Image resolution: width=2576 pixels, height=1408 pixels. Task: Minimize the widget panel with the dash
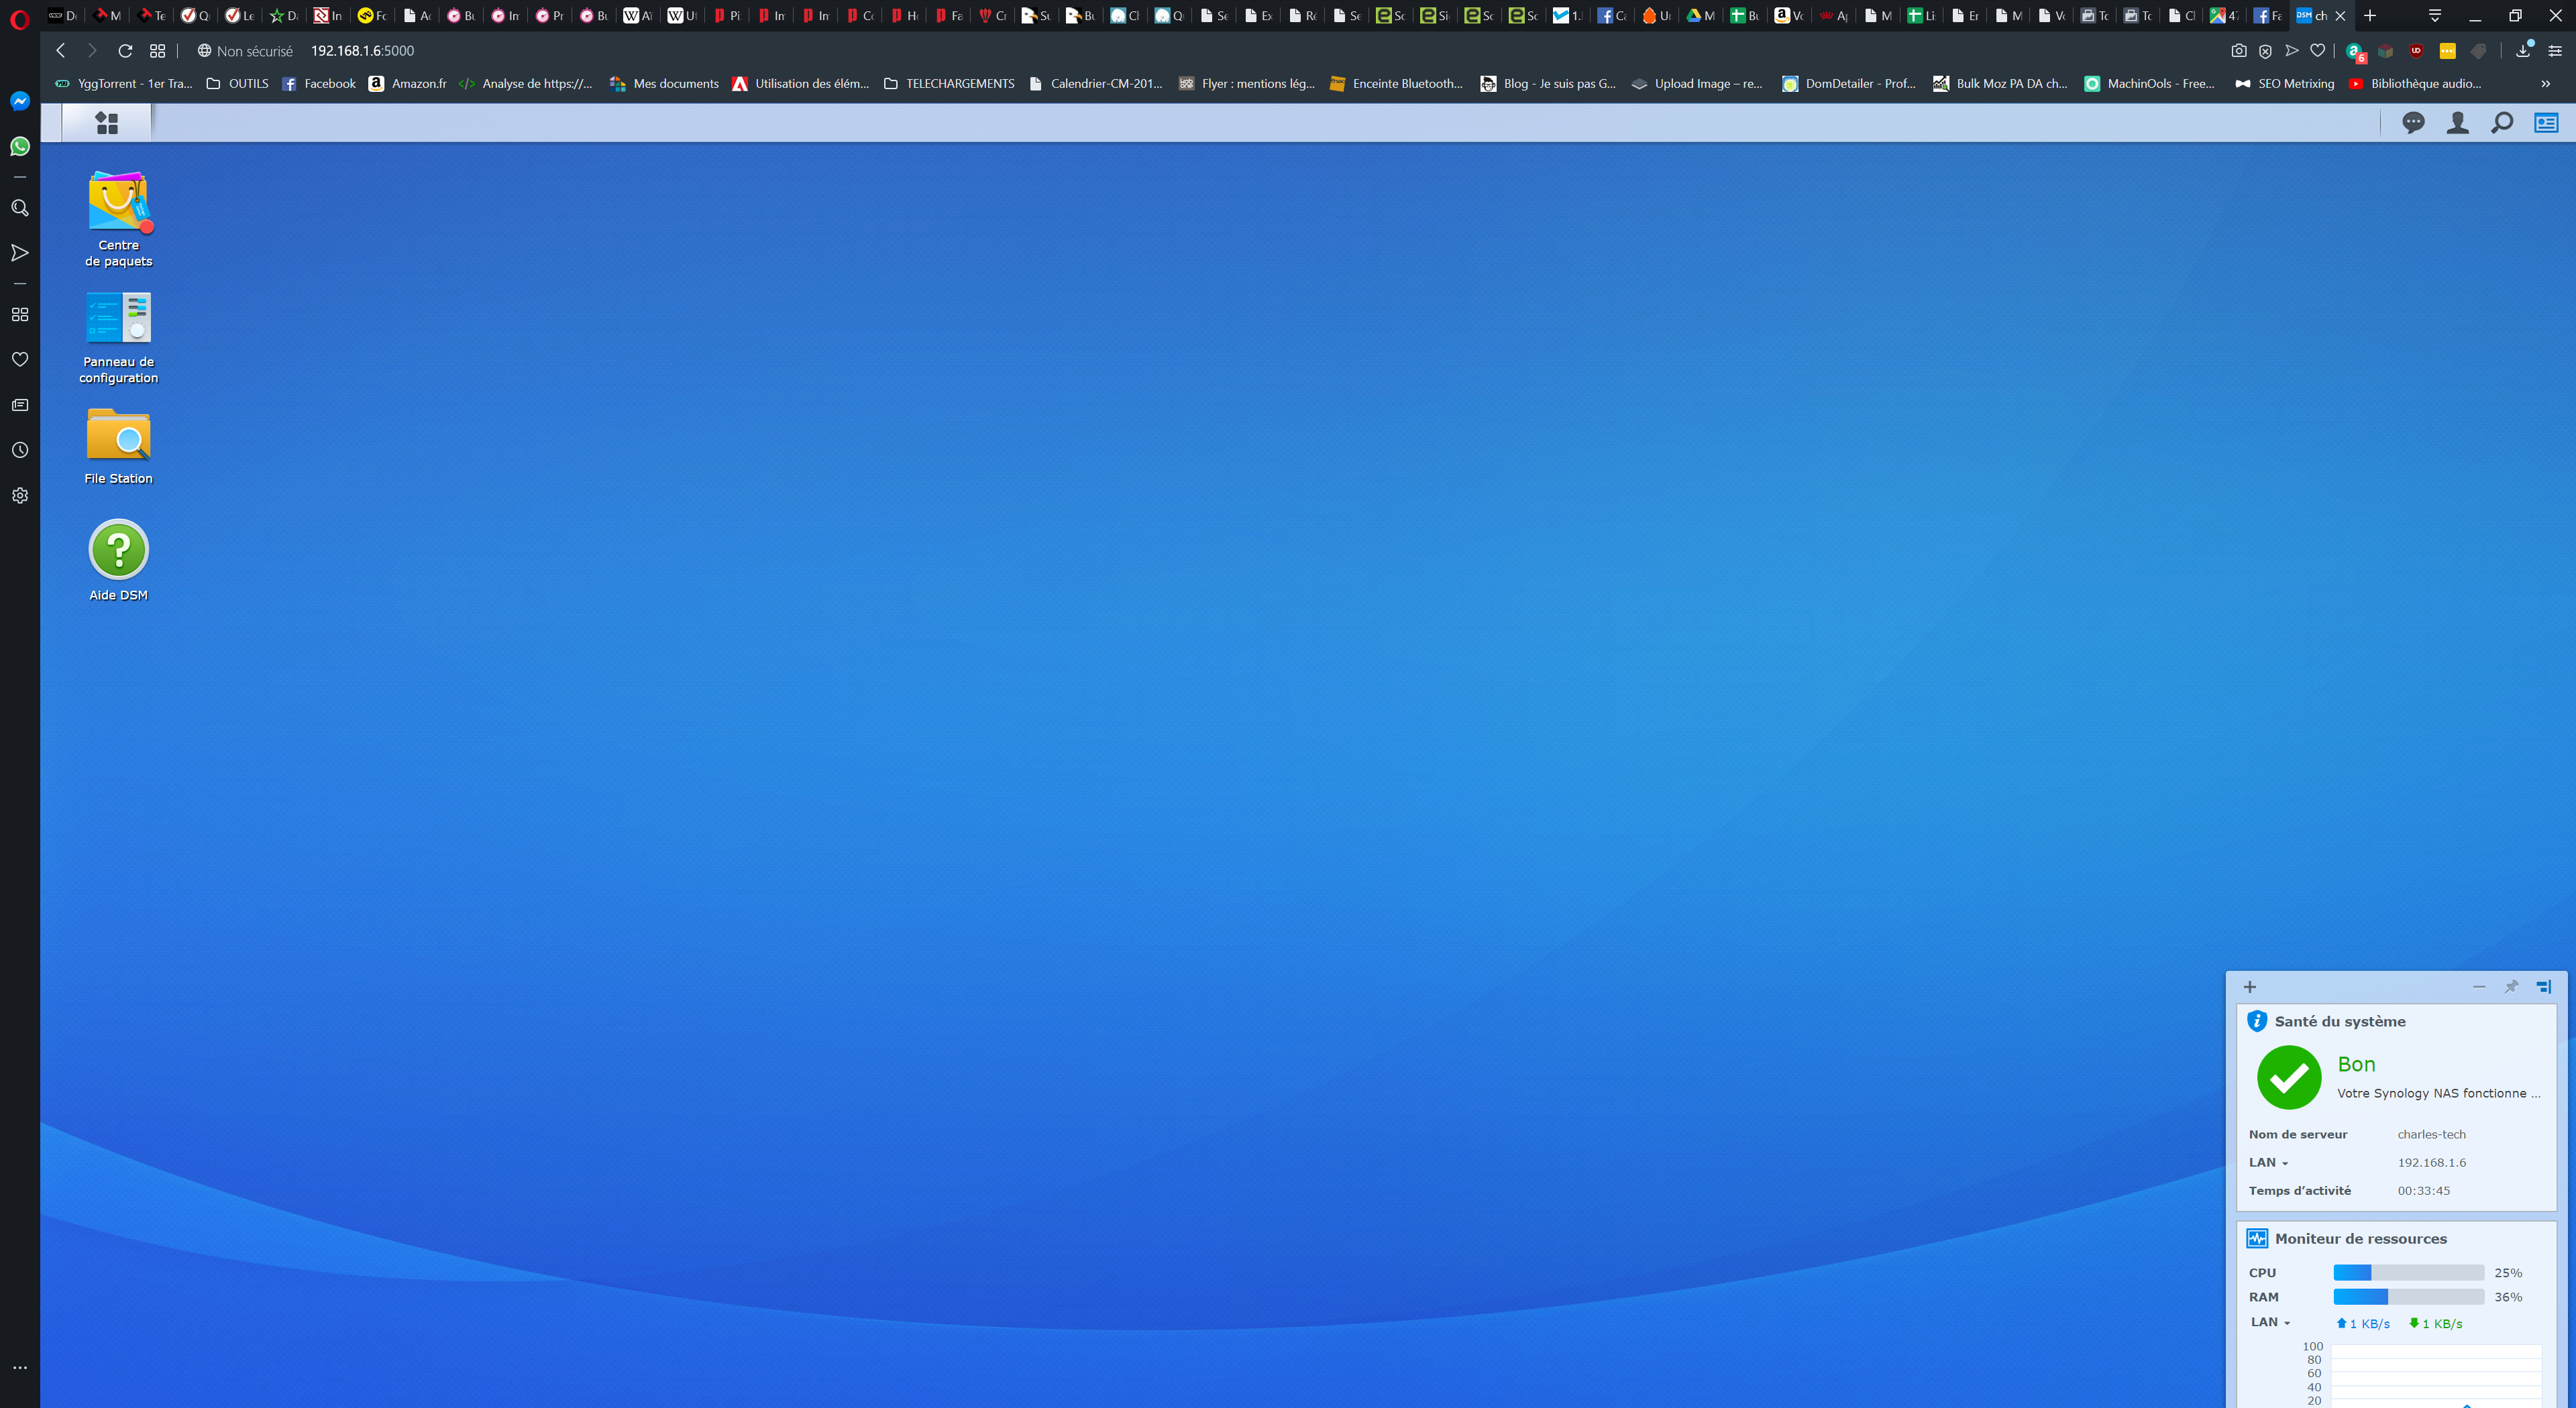coord(2479,986)
